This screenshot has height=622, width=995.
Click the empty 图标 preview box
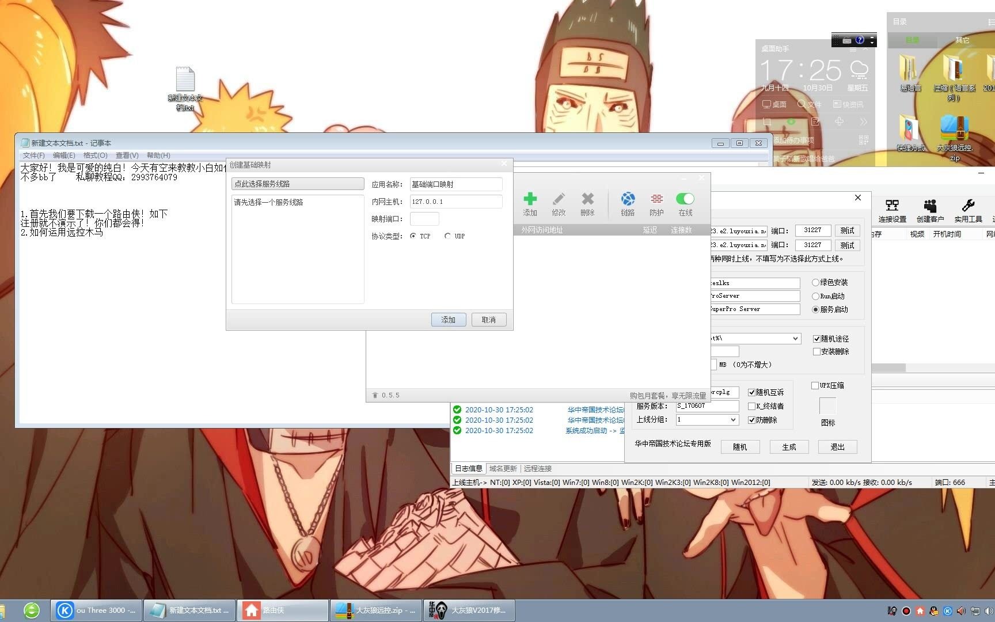tap(827, 406)
